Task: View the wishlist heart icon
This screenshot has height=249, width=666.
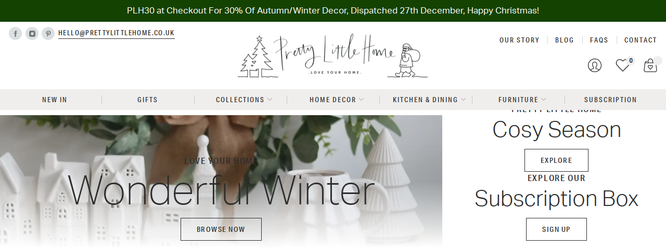Action: [622, 65]
